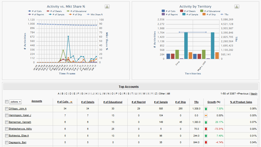Click orange flat growth icon for Henningson

point(206,116)
